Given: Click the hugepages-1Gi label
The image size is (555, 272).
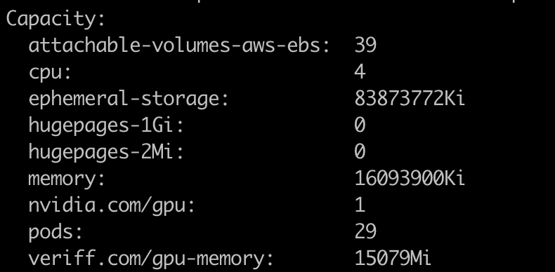Looking at the screenshot, I should coord(106,126).
